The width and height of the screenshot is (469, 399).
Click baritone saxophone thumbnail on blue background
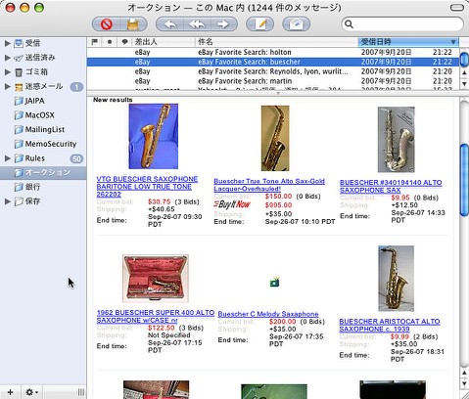click(153, 136)
